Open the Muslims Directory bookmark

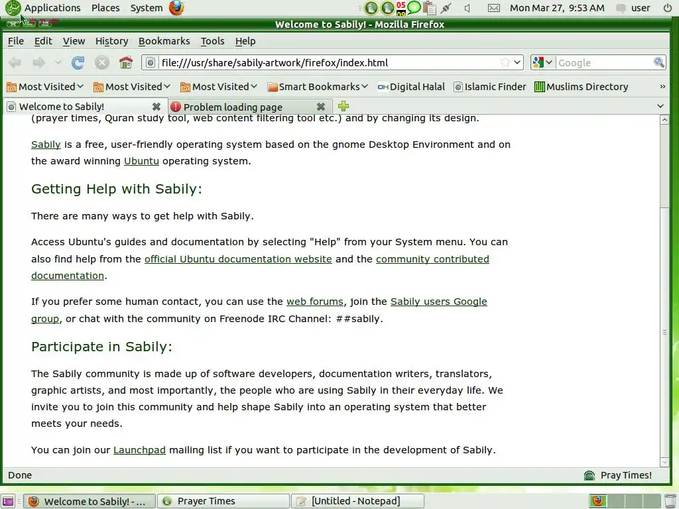581,87
